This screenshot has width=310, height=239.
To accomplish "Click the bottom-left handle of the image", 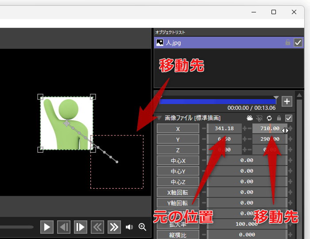I will pos(40,150).
